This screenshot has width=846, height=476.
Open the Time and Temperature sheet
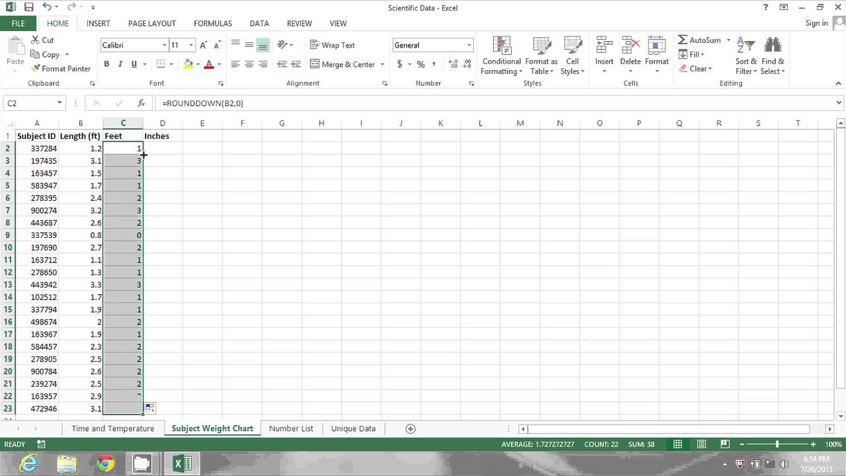point(113,428)
